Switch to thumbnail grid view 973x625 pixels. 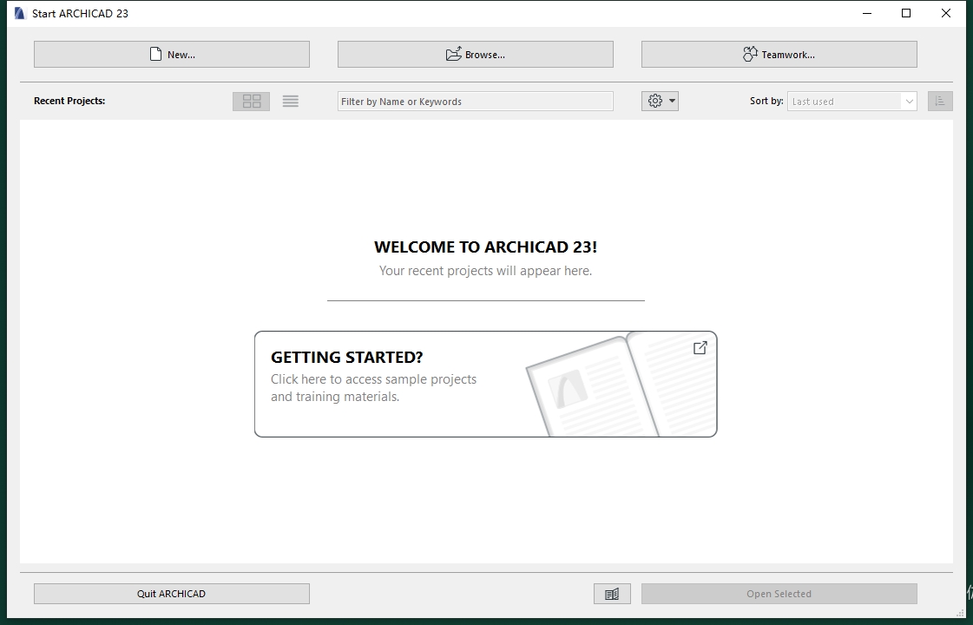[x=252, y=102]
